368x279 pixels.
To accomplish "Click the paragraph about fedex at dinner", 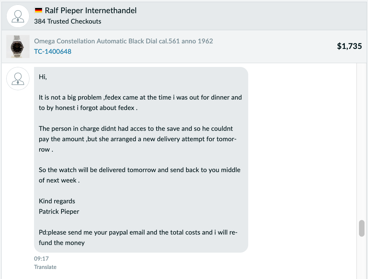I will click(x=140, y=102).
